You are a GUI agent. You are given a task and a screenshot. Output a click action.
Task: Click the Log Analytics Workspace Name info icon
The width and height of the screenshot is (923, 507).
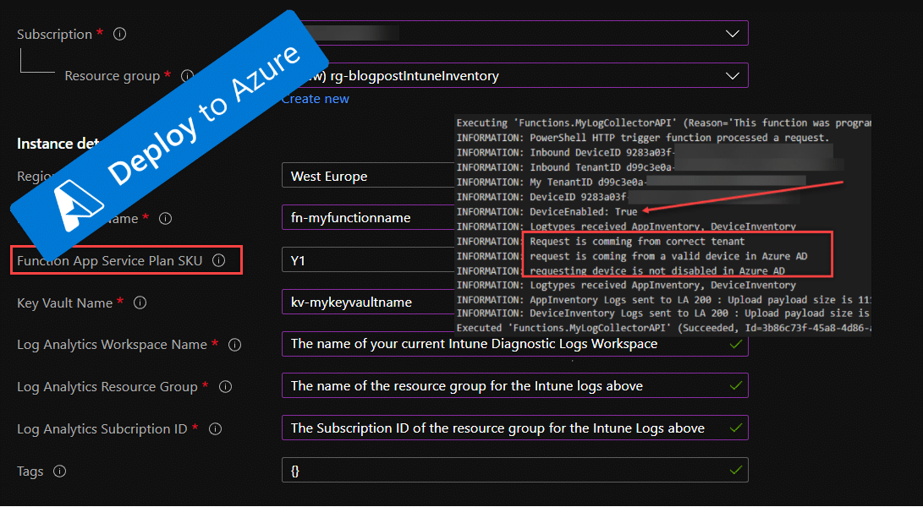234,344
